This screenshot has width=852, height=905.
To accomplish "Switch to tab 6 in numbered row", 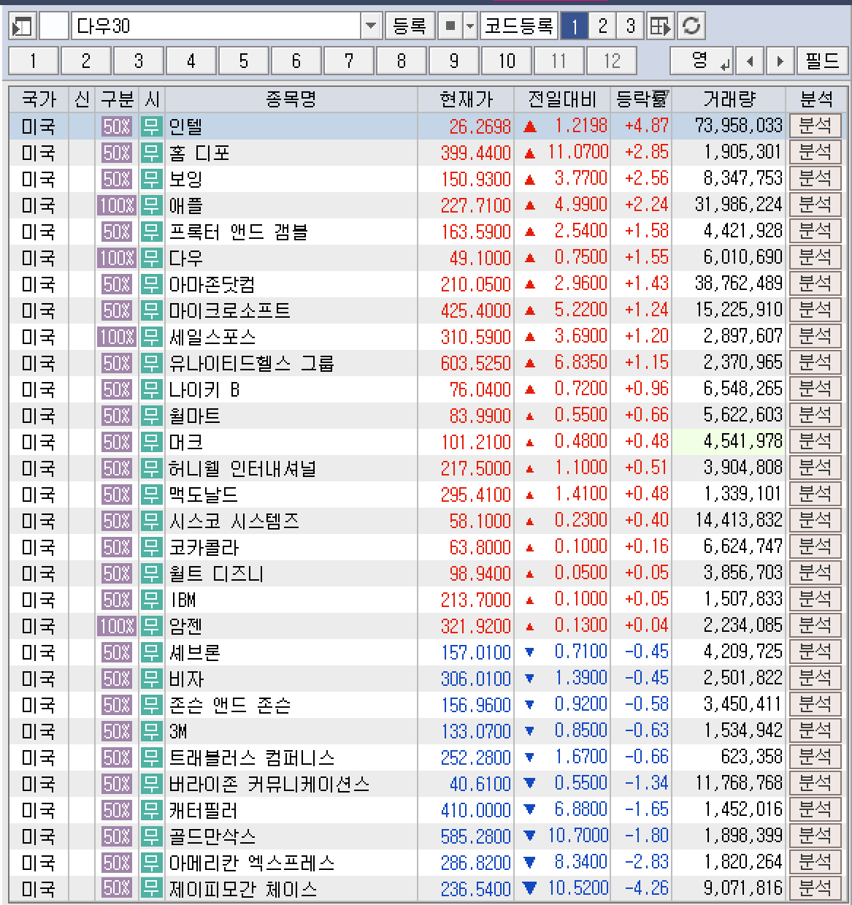I will pyautogui.click(x=296, y=61).
